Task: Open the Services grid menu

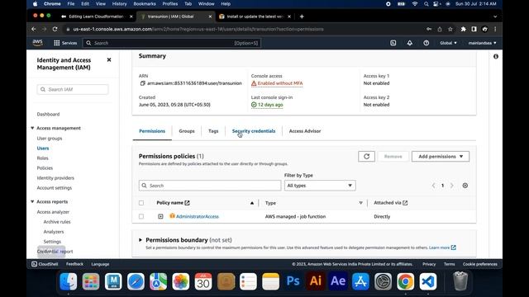Action: 65,43
